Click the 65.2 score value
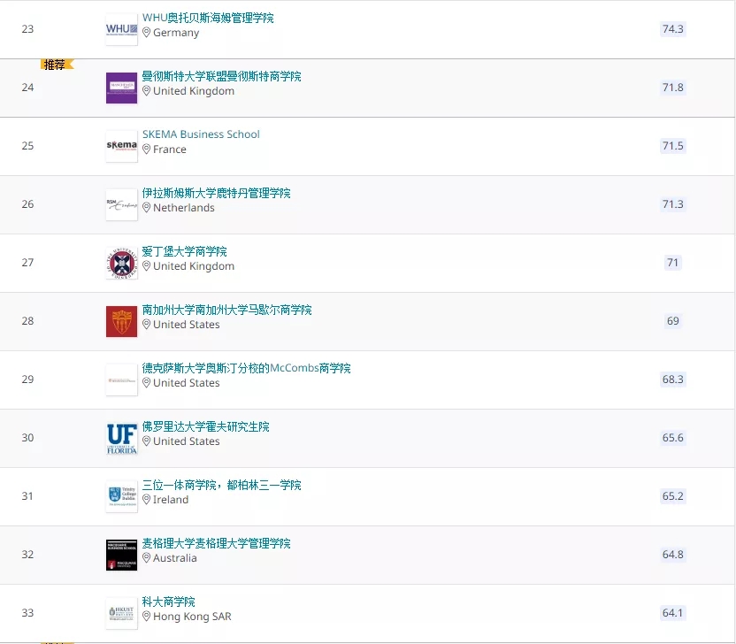 [x=672, y=496]
